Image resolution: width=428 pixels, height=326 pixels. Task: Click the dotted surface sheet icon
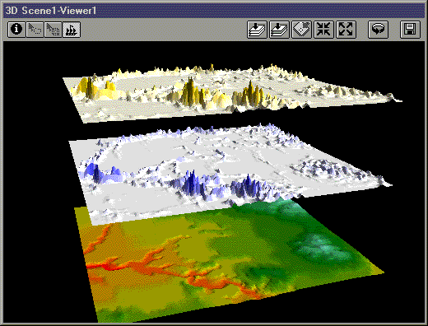301,29
